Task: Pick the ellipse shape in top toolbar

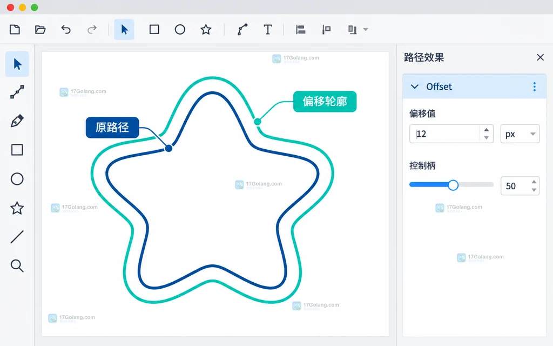Action: click(x=180, y=30)
